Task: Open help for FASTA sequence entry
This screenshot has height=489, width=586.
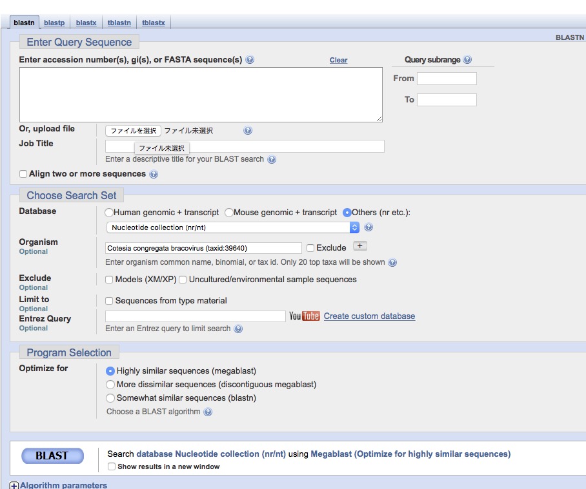Action: [250, 60]
